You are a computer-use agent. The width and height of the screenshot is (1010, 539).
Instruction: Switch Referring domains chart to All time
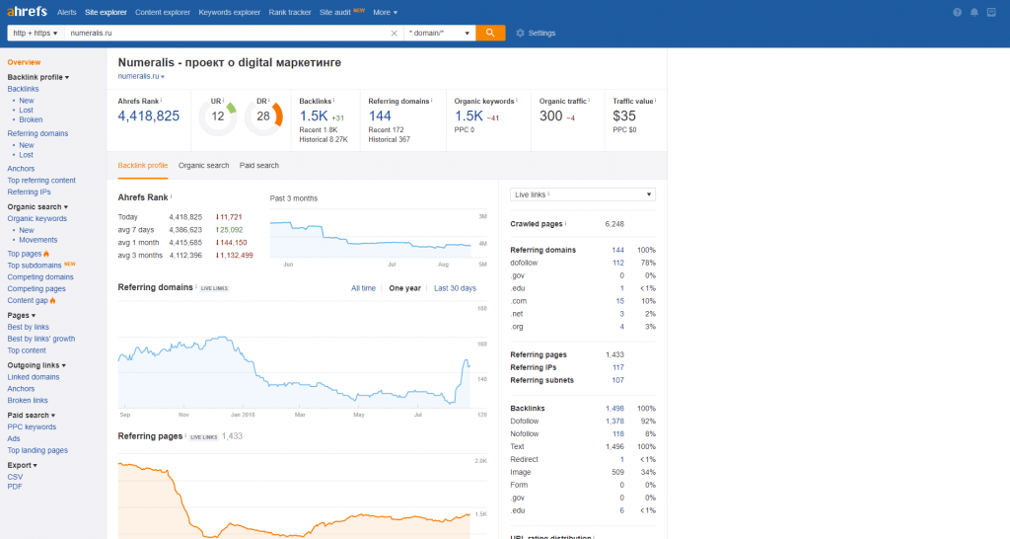(363, 288)
